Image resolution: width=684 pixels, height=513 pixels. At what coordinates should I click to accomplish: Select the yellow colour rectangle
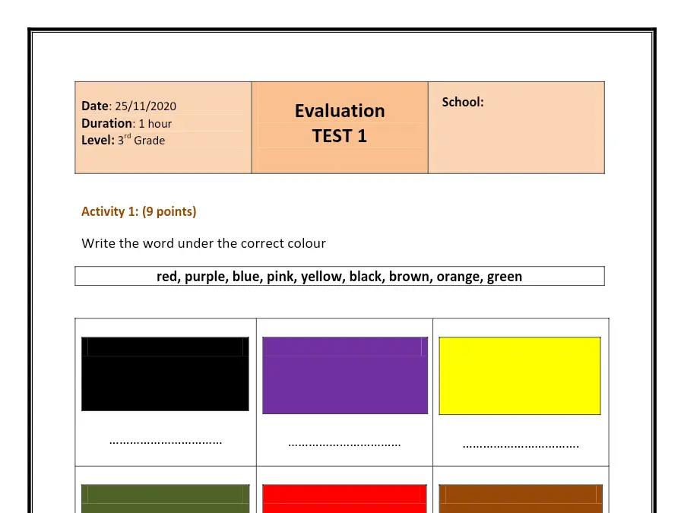pyautogui.click(x=520, y=375)
